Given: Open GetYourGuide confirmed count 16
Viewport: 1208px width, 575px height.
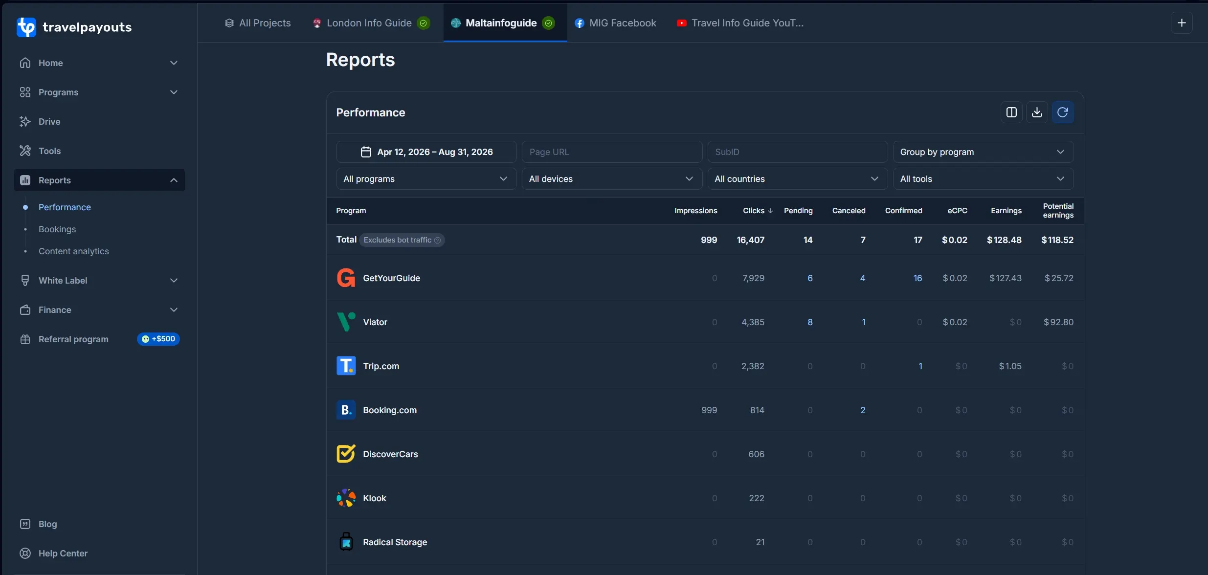Looking at the screenshot, I should (x=917, y=278).
